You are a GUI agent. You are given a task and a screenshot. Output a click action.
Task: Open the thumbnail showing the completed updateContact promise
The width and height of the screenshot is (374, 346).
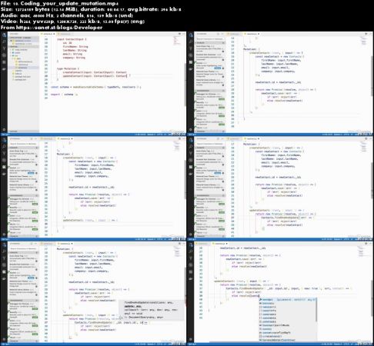click(280, 188)
